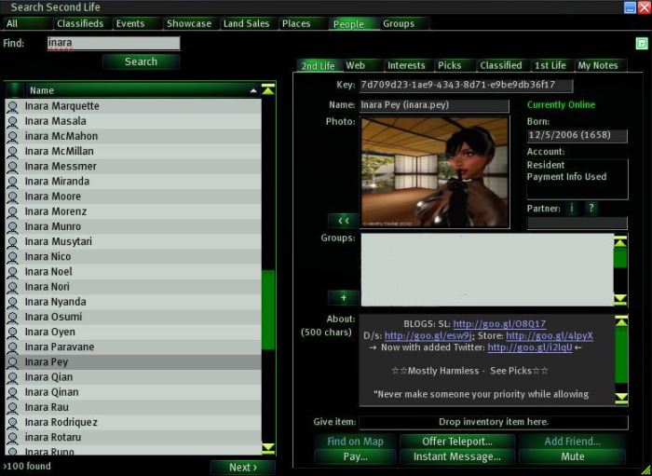Click the Offer Teleport button
652x476 pixels.
pos(457,442)
